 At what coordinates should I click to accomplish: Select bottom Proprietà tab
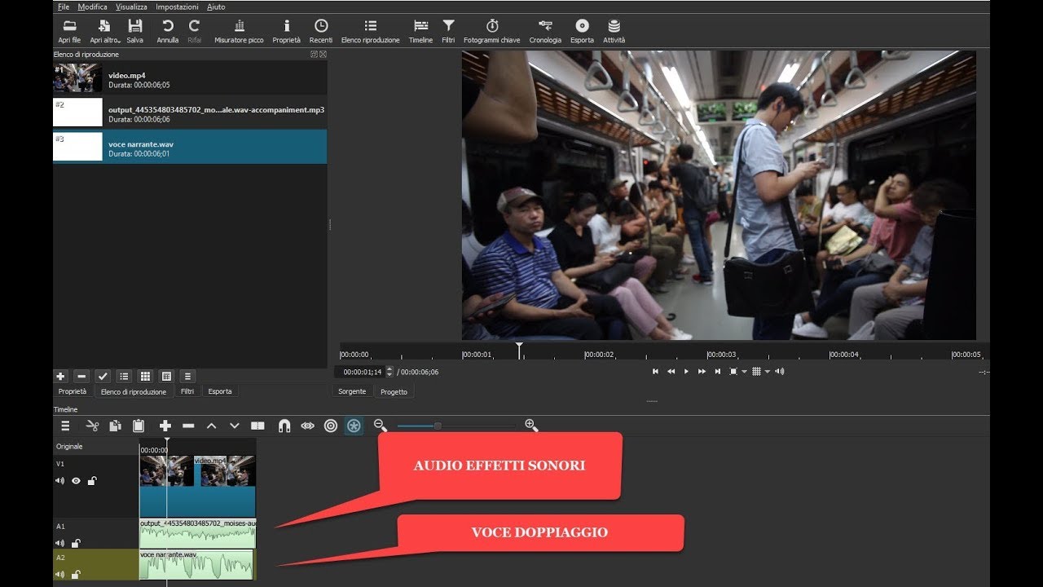click(73, 392)
